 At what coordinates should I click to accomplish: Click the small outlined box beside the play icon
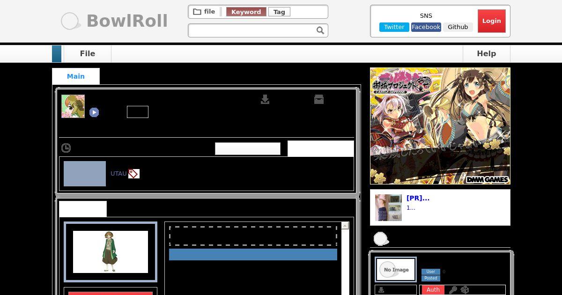click(x=138, y=112)
